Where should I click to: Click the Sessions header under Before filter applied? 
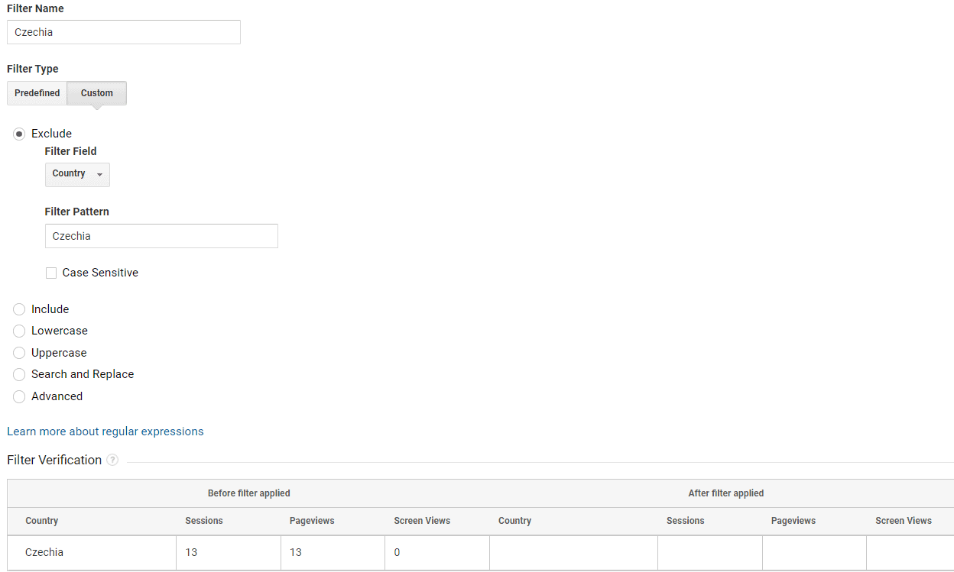204,521
